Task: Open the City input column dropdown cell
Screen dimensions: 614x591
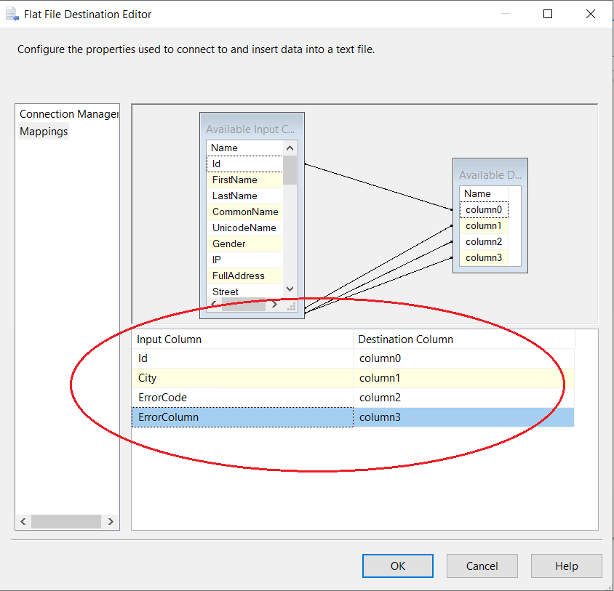Action: 242,378
